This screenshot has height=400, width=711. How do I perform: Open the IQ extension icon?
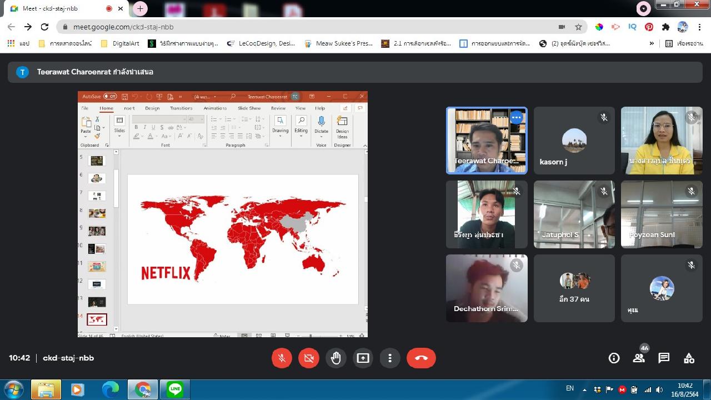pyautogui.click(x=632, y=27)
